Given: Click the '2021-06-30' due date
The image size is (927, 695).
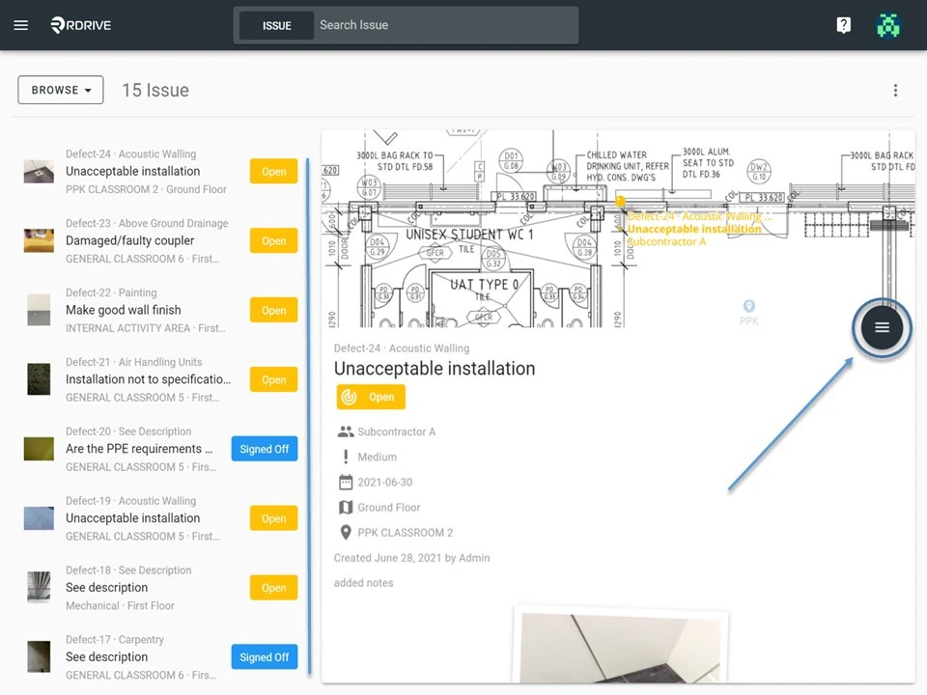Looking at the screenshot, I should tap(385, 483).
